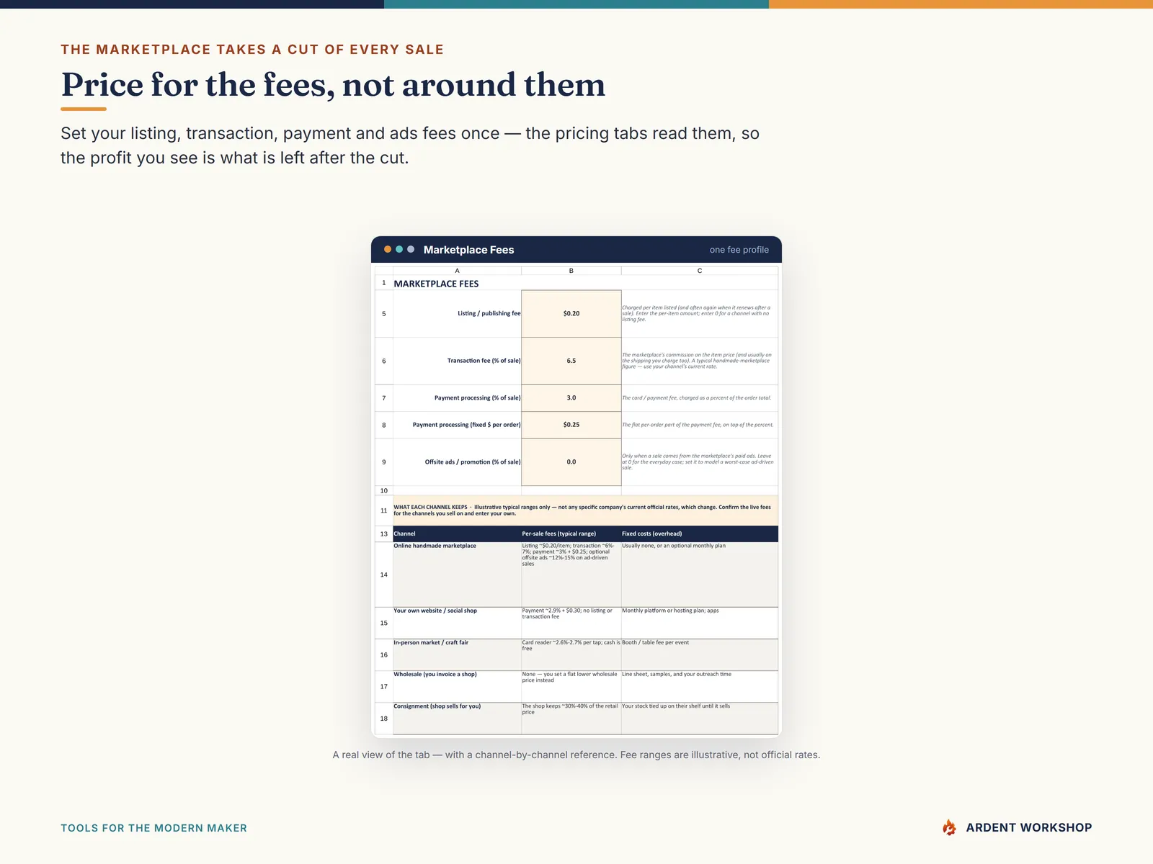
Task: Click the 'Marketplace Fees' window title
Action: coord(469,250)
